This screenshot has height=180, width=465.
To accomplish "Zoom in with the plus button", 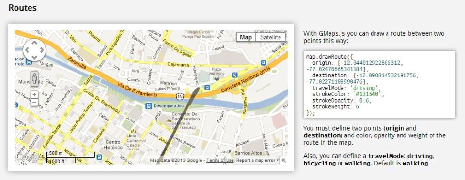I will coord(34,95).
